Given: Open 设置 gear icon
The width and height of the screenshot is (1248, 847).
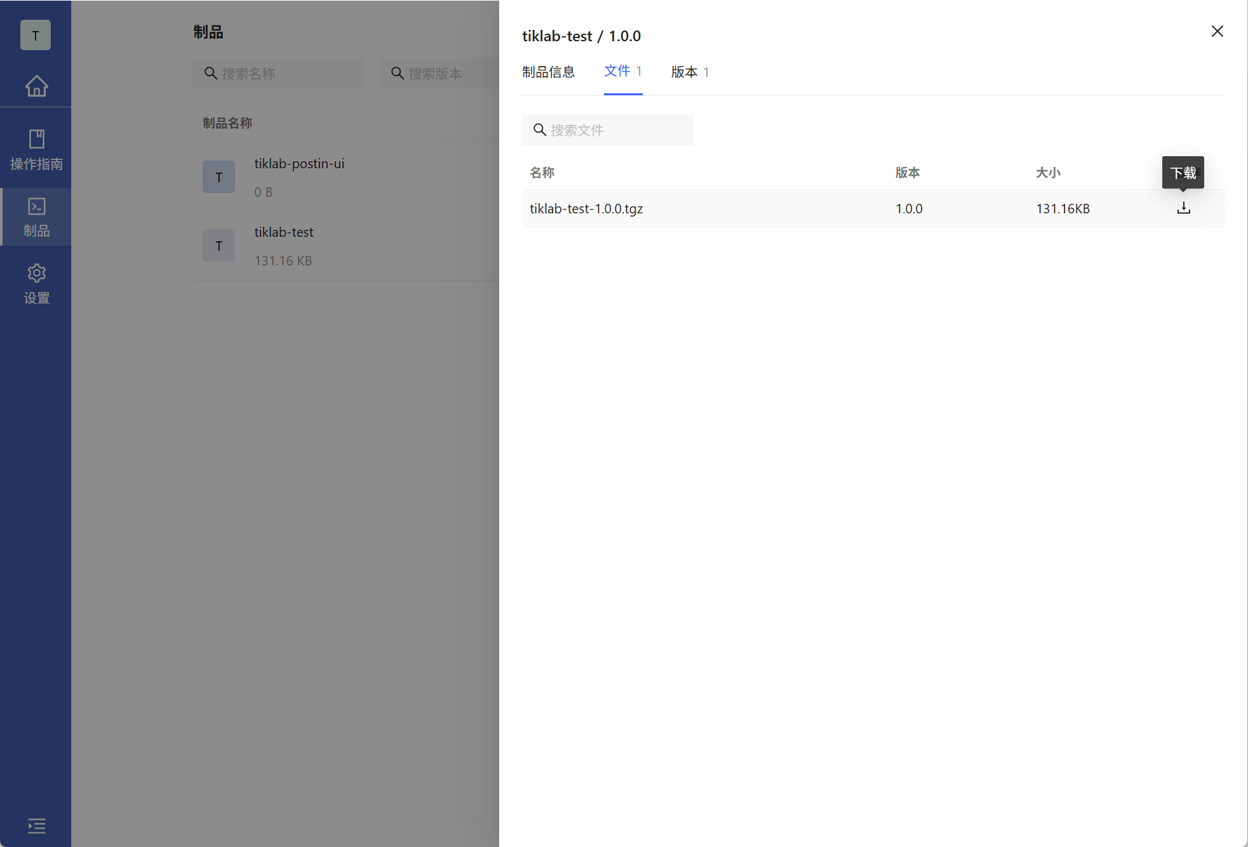Looking at the screenshot, I should click(36, 284).
